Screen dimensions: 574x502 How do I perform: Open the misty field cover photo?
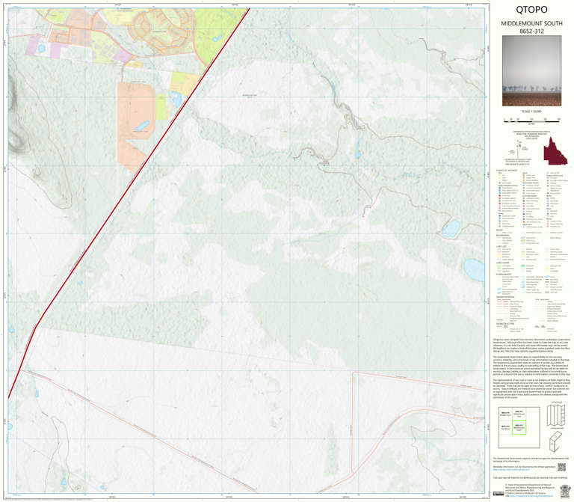tap(531, 71)
